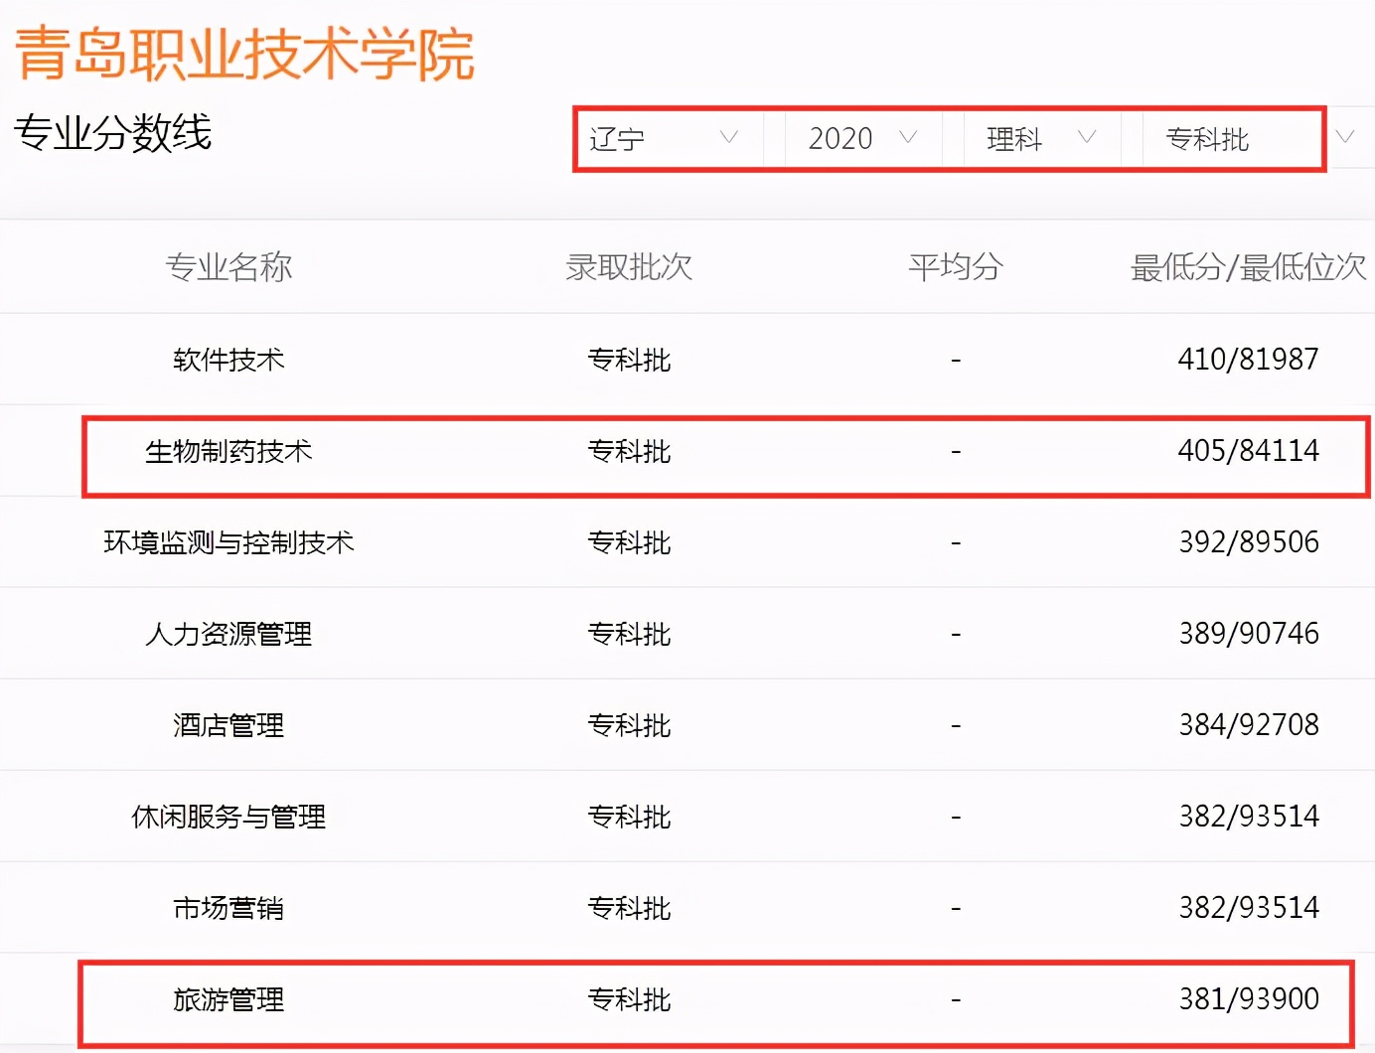Click the highlighted 生物制药技术 row

[228, 451]
